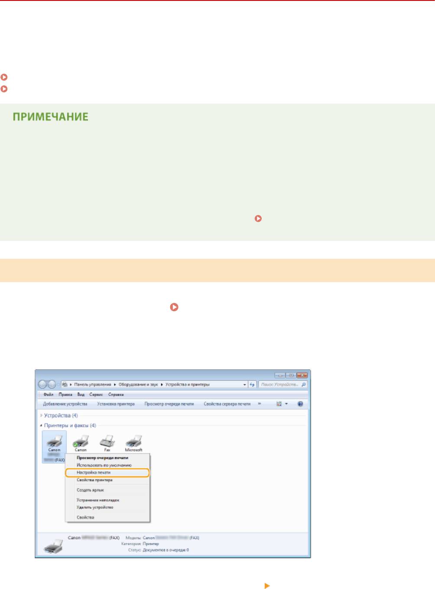Open the address bar history dropdown arrow

245,384
